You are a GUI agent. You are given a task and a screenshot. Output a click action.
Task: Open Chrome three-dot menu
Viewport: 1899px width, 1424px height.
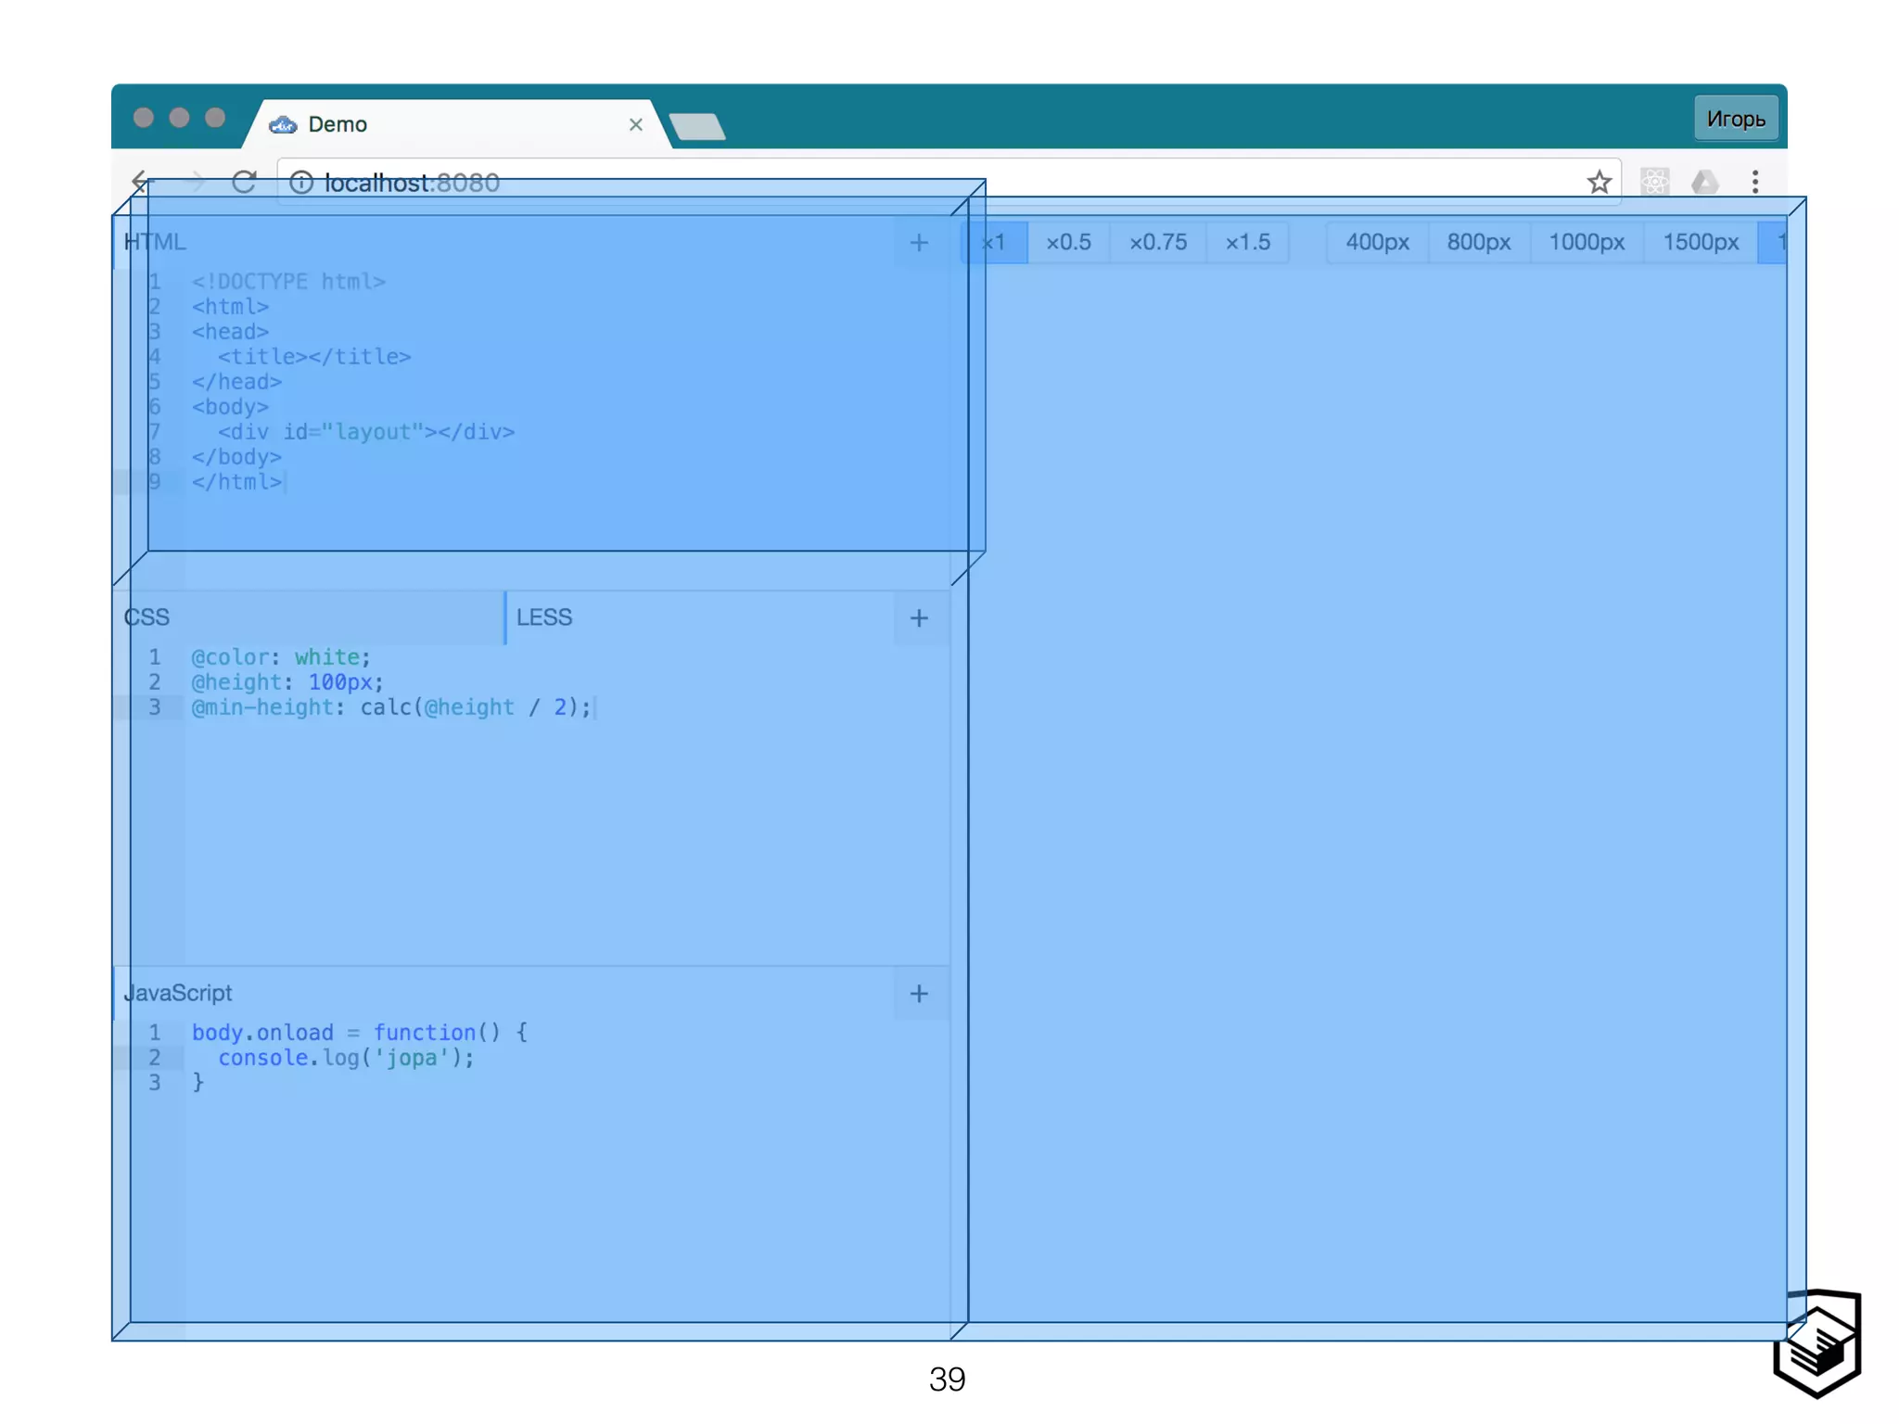point(1754,182)
